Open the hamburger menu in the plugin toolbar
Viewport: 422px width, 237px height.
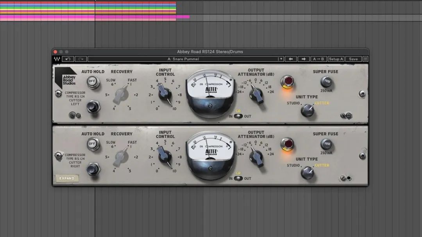(365, 59)
